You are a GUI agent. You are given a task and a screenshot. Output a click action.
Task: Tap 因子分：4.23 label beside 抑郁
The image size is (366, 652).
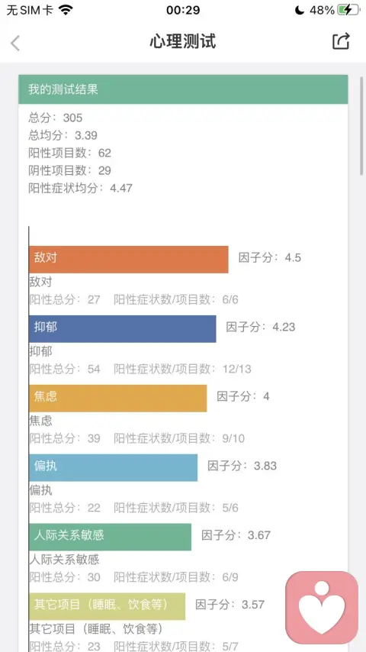click(261, 328)
